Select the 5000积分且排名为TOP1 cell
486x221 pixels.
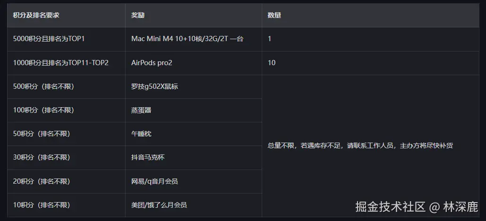(x=49, y=39)
